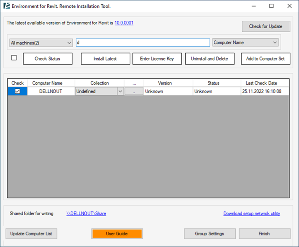Click Download setup netwrok utility link
Viewport: 299px width, 247px height.
point(252,214)
